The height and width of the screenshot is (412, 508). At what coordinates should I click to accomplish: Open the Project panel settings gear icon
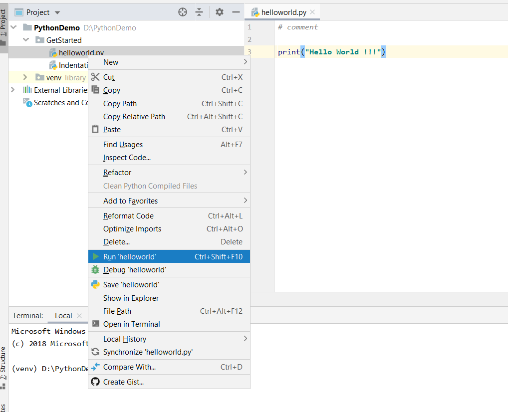click(x=219, y=11)
